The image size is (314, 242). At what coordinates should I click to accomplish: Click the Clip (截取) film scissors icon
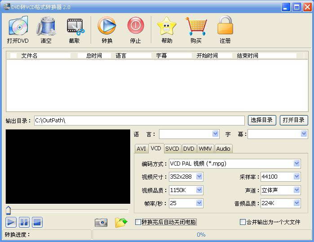coord(75,27)
